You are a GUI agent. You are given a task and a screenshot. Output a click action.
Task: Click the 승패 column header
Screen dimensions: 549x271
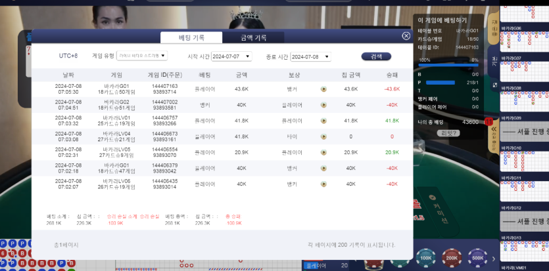tap(392, 75)
